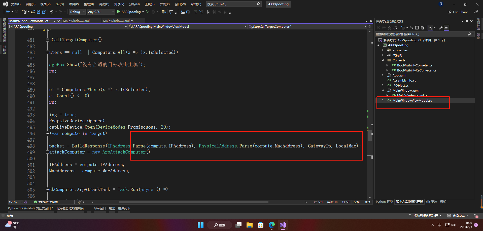This screenshot has height=231, width=483.
Task: Collapse the code block at line 483
Action: [47, 52]
